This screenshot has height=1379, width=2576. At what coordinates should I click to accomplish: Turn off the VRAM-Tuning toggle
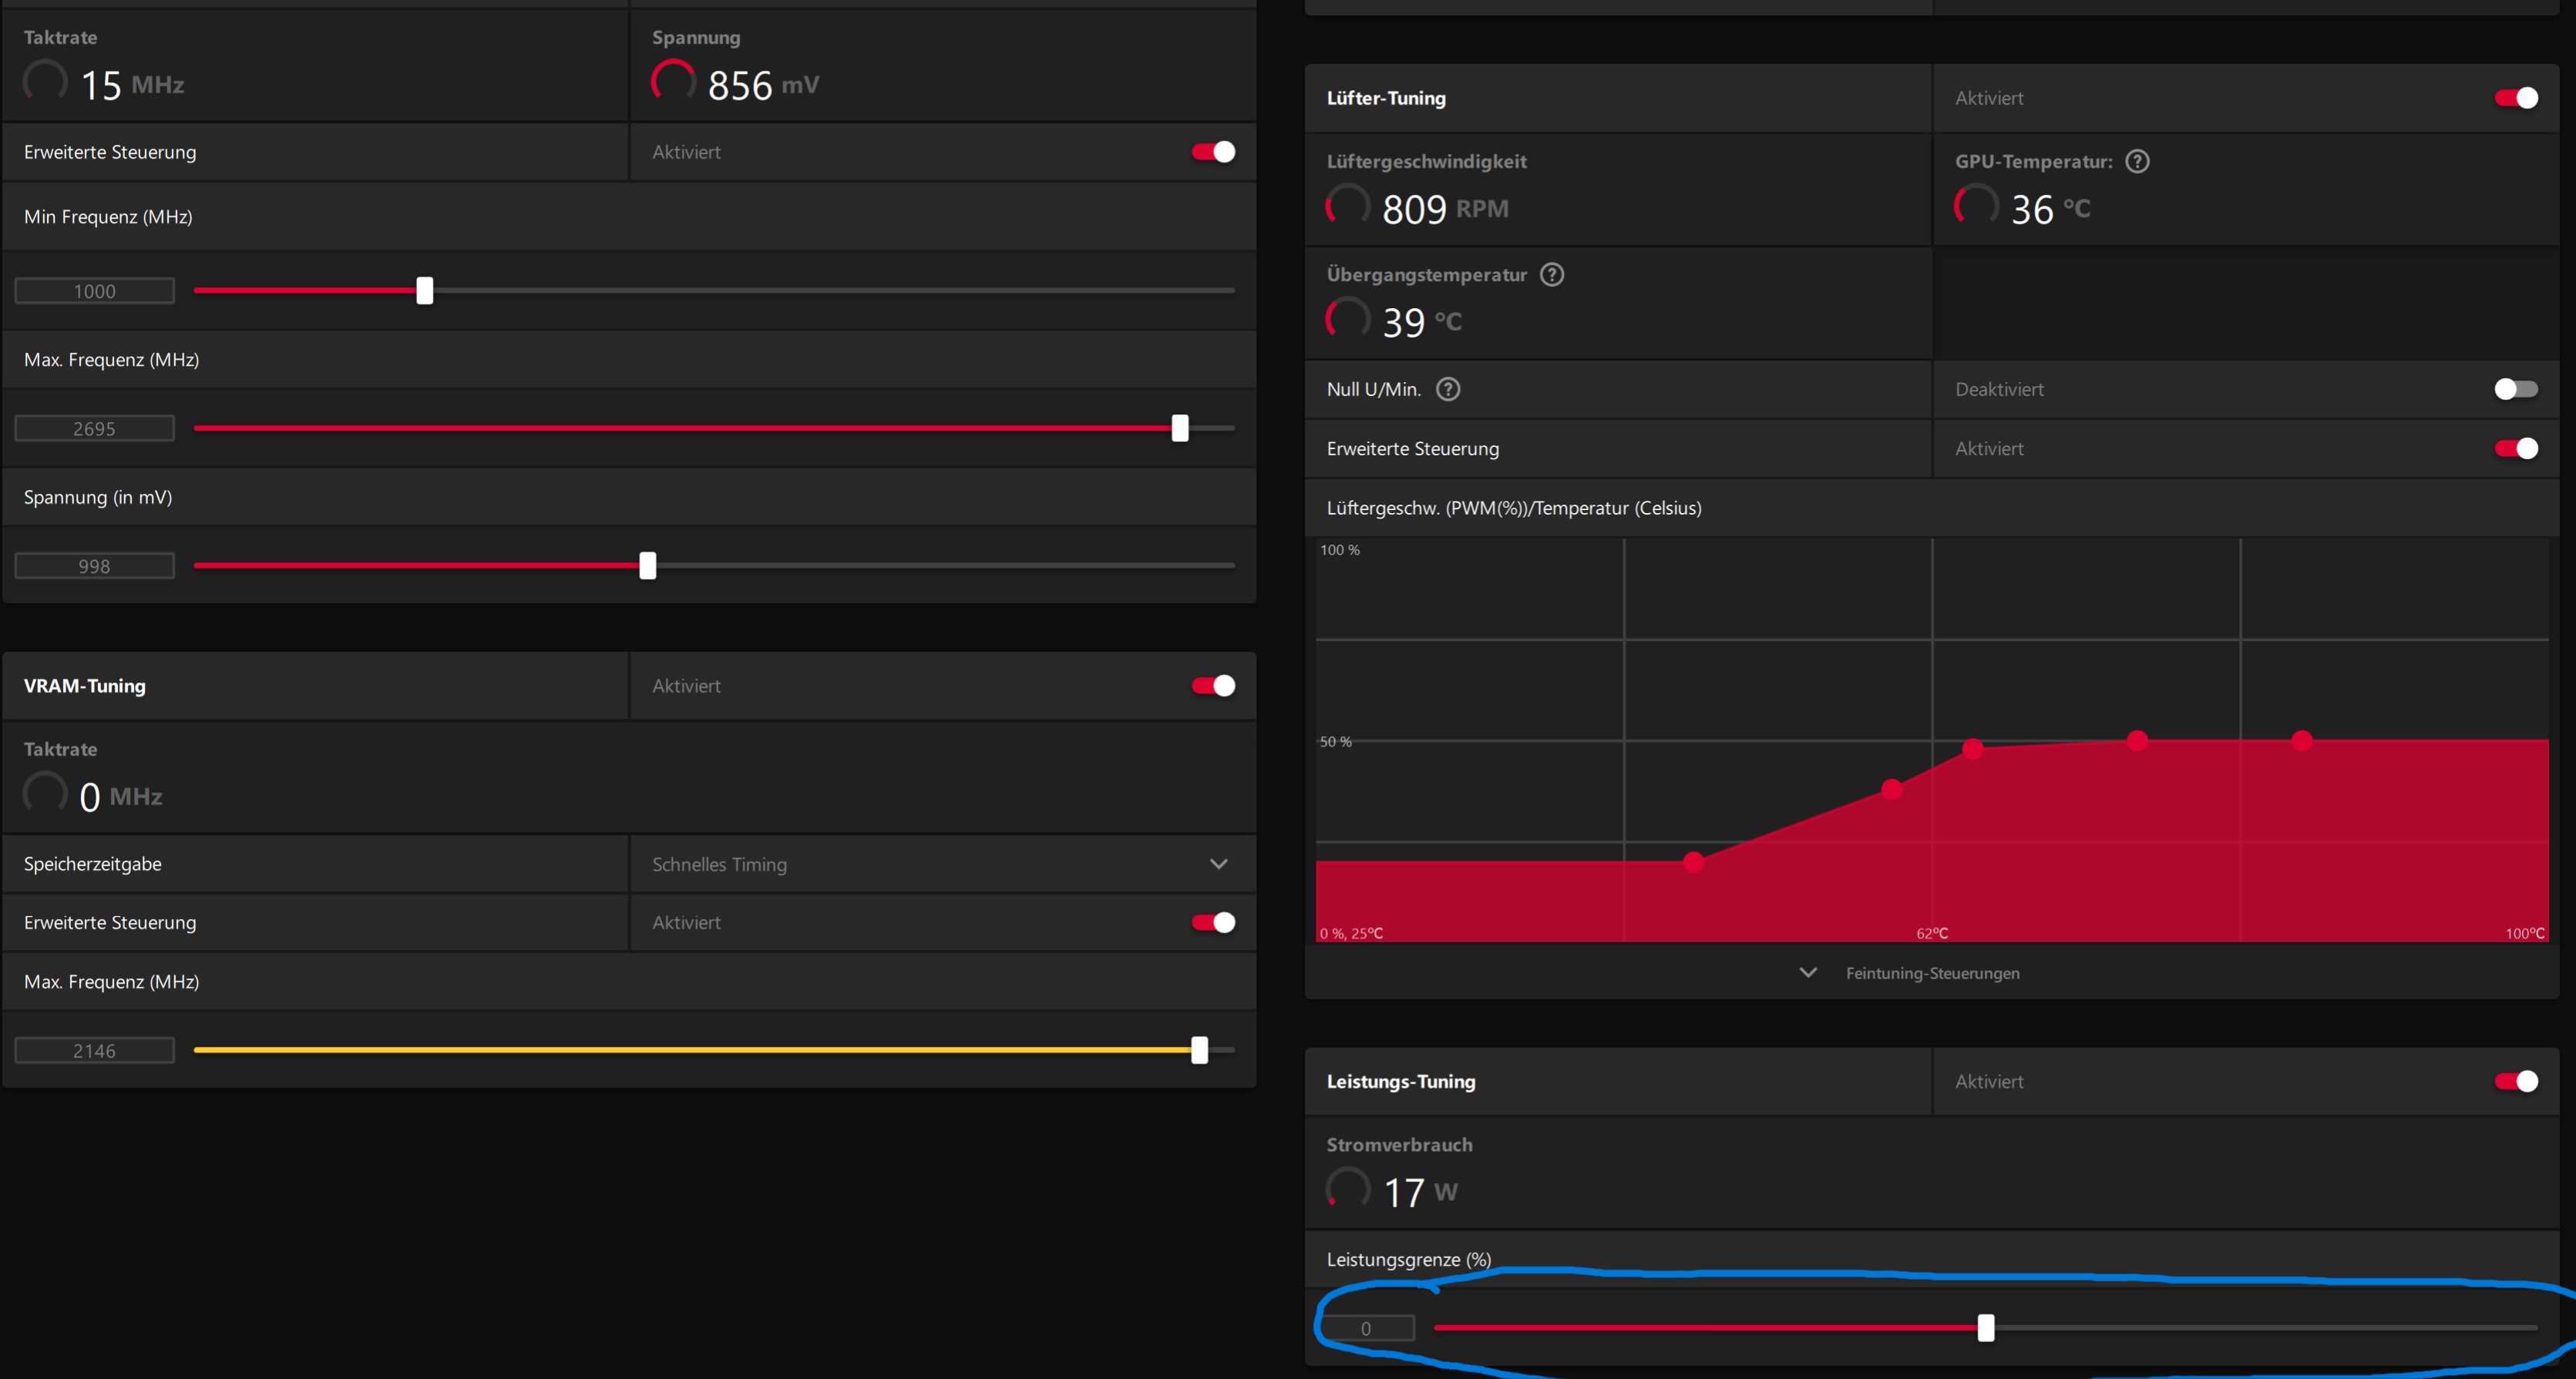pyautogui.click(x=1213, y=686)
